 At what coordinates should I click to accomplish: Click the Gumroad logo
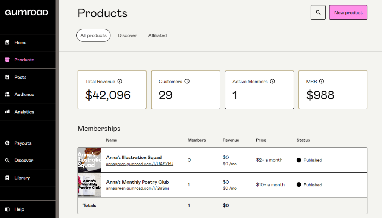pos(26,12)
